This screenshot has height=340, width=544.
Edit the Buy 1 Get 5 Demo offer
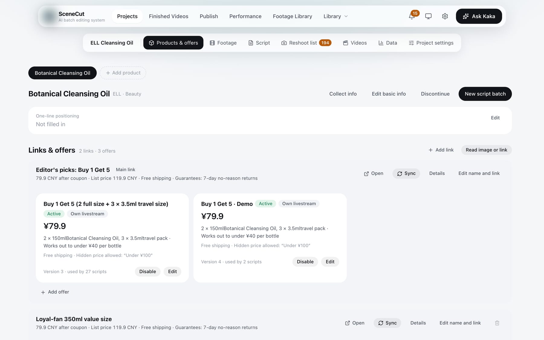coord(330,262)
